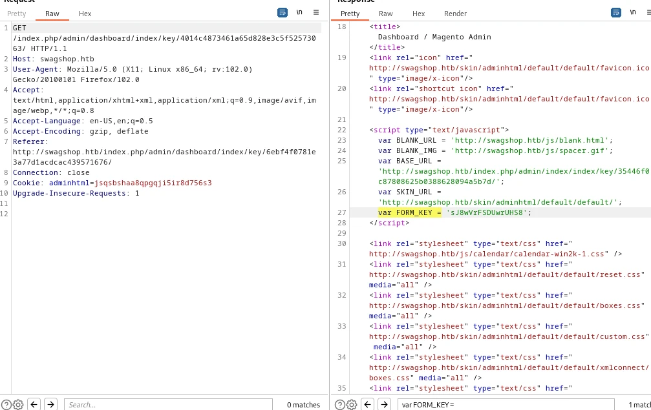Click 'Dashboard / Magento Admin' title text
The width and height of the screenshot is (651, 410).
[434, 37]
